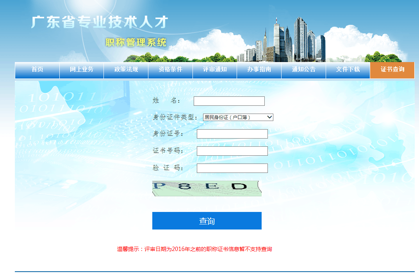Focus the 身份证号 input box

[x=232, y=133]
